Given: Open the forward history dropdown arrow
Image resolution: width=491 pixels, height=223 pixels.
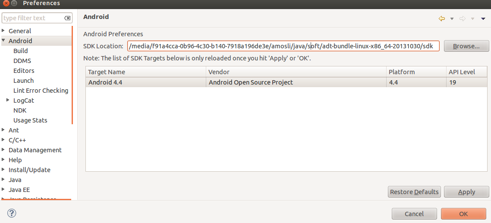Looking at the screenshot, I should [x=473, y=19].
